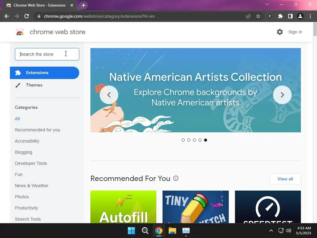Go back using the browser back arrow
This screenshot has width=317, height=238.
point(7,16)
